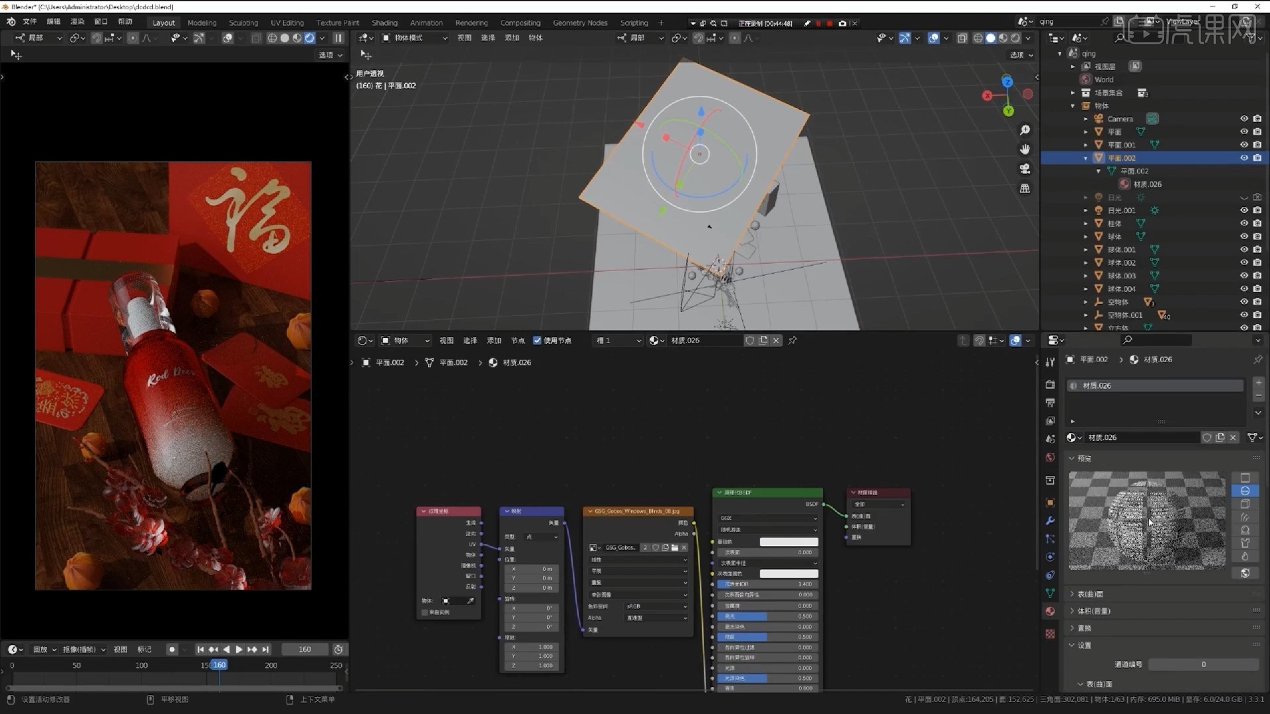Collapse the qing scene tree root
Screen dimensions: 1270x714
[x=1060, y=54]
